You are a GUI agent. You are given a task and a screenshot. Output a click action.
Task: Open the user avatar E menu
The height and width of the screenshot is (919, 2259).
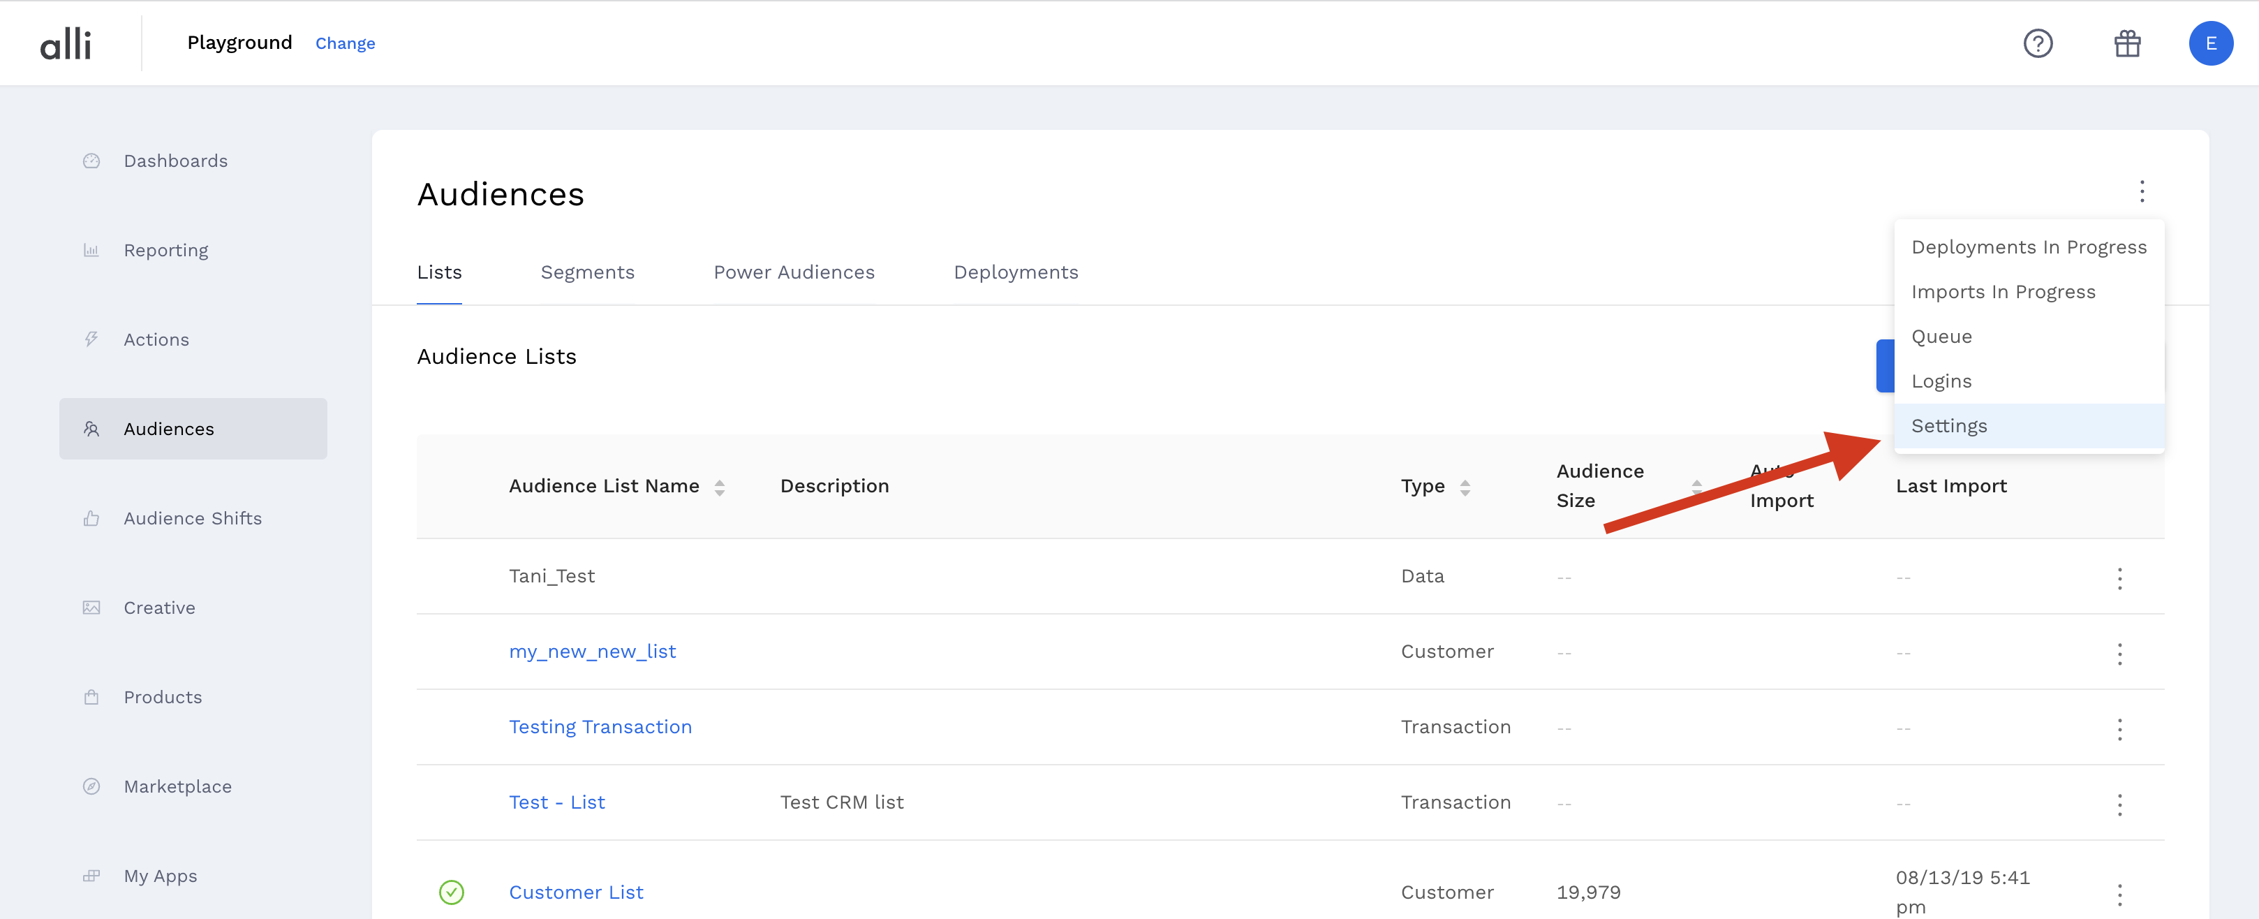coord(2210,43)
